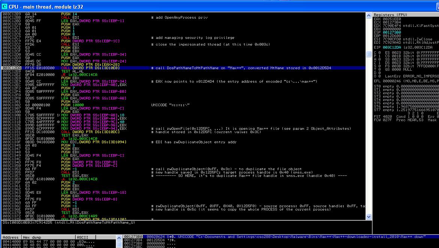Click the disassembly pane scroll-up arrow
This screenshot has width=439, height=248.
click(369, 16)
